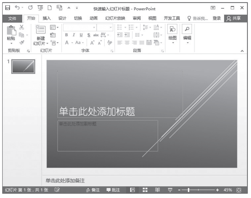This screenshot has height=198, width=251.
Task: Open Customize Quick Access Toolbar dropdown
Action: tap(77, 8)
